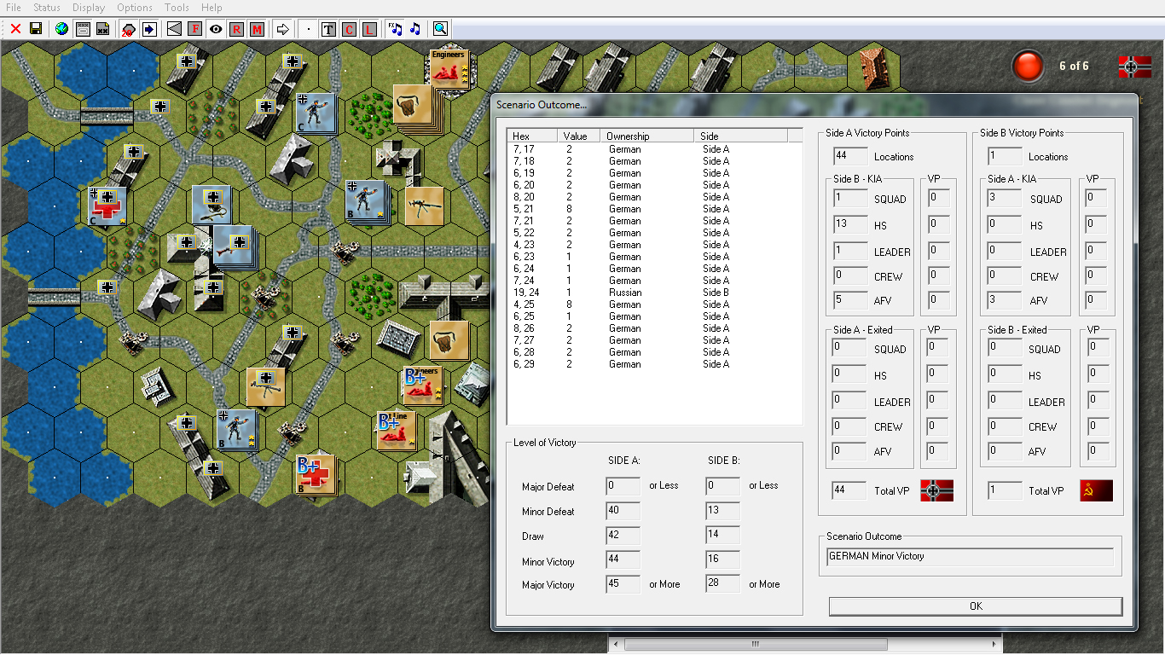Click the German flag beside Side A Total VP
This screenshot has height=655, width=1165.
[x=936, y=490]
